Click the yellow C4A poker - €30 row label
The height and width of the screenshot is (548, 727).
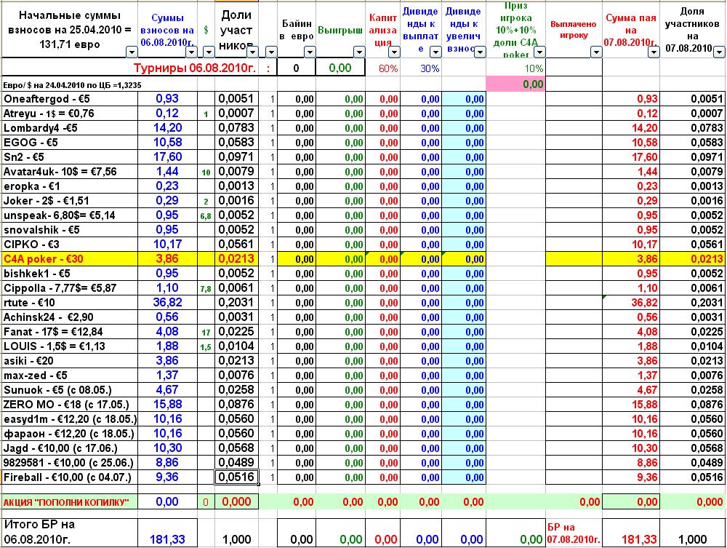(x=70, y=259)
